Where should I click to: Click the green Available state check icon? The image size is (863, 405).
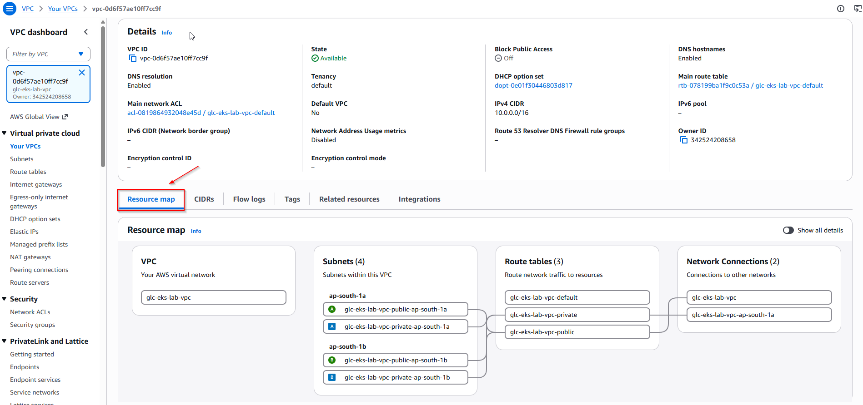click(315, 58)
